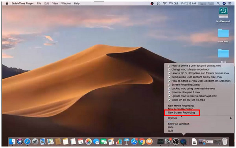Open the File menu

[x=39, y=3]
